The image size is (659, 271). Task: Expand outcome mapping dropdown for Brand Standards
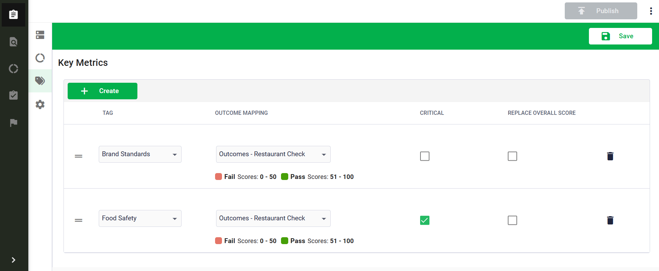[273, 154]
